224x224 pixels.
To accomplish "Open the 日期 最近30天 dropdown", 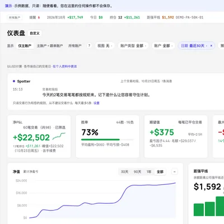I will coord(194,46).
